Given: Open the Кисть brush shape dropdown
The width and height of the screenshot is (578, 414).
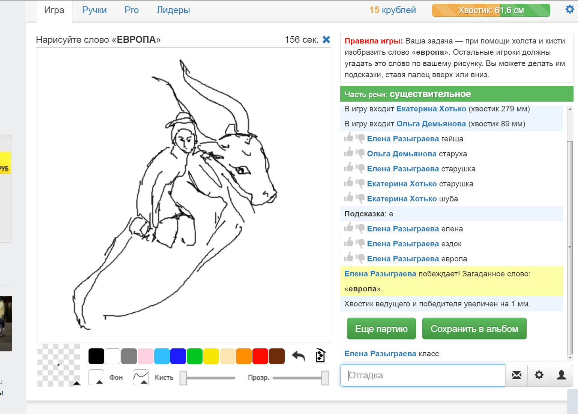Looking at the screenshot, I should coord(141,377).
